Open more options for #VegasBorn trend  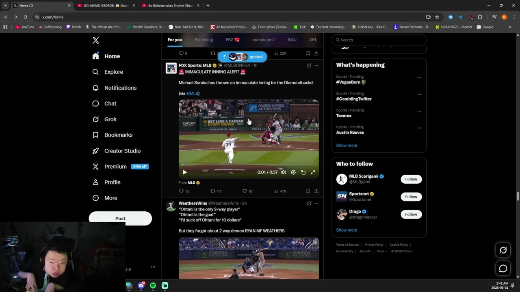(419, 77)
